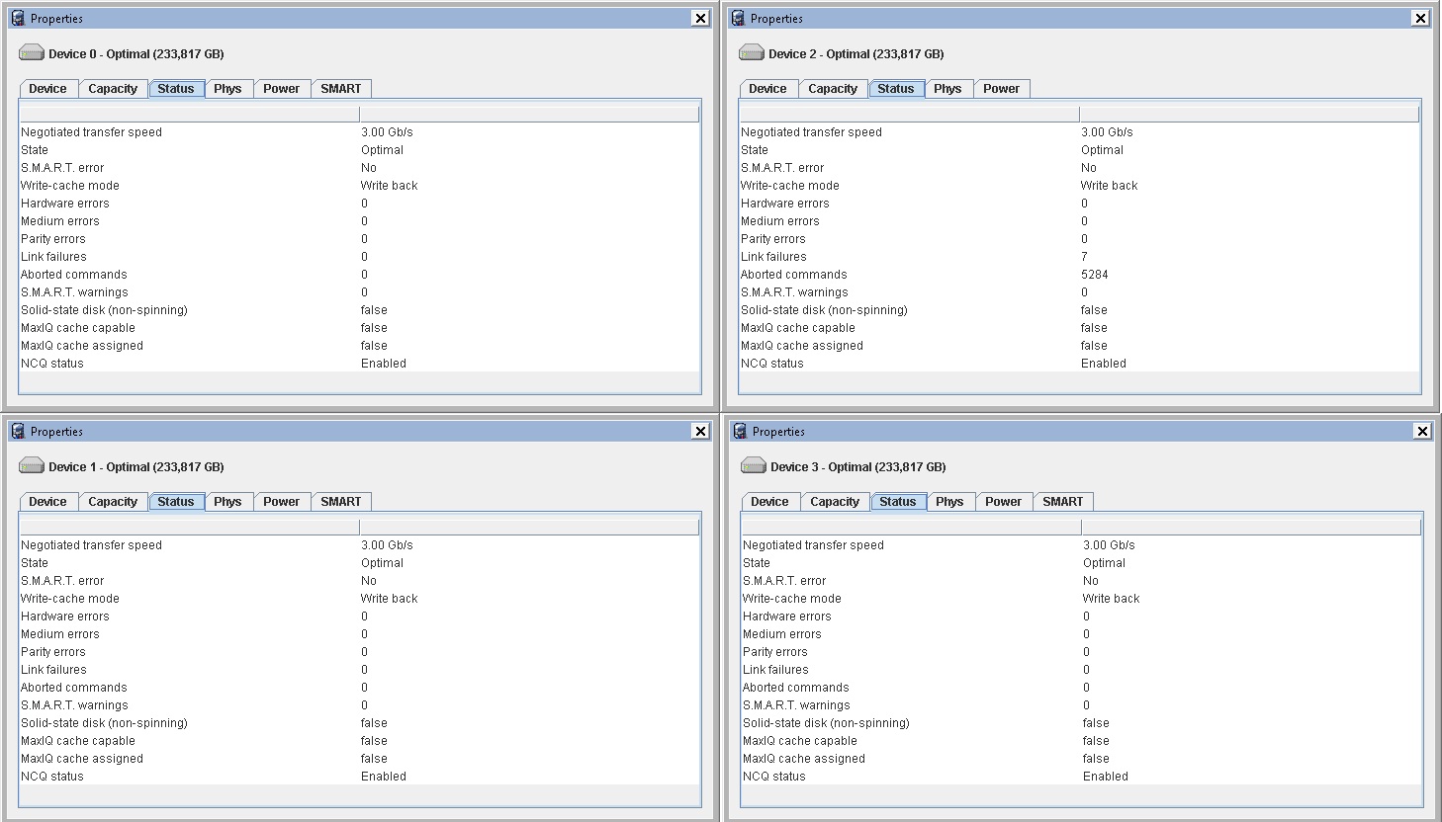Select the Power tab for Device 3
Image resolution: width=1442 pixels, height=822 pixels.
1003,502
